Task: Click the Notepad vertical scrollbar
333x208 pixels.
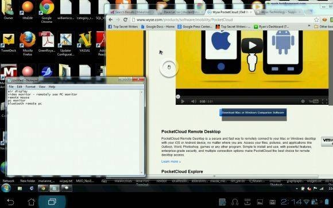Action: (142, 132)
